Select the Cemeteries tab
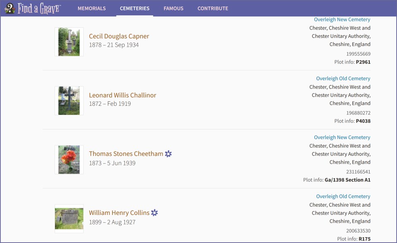This screenshot has width=397, height=243. [134, 8]
